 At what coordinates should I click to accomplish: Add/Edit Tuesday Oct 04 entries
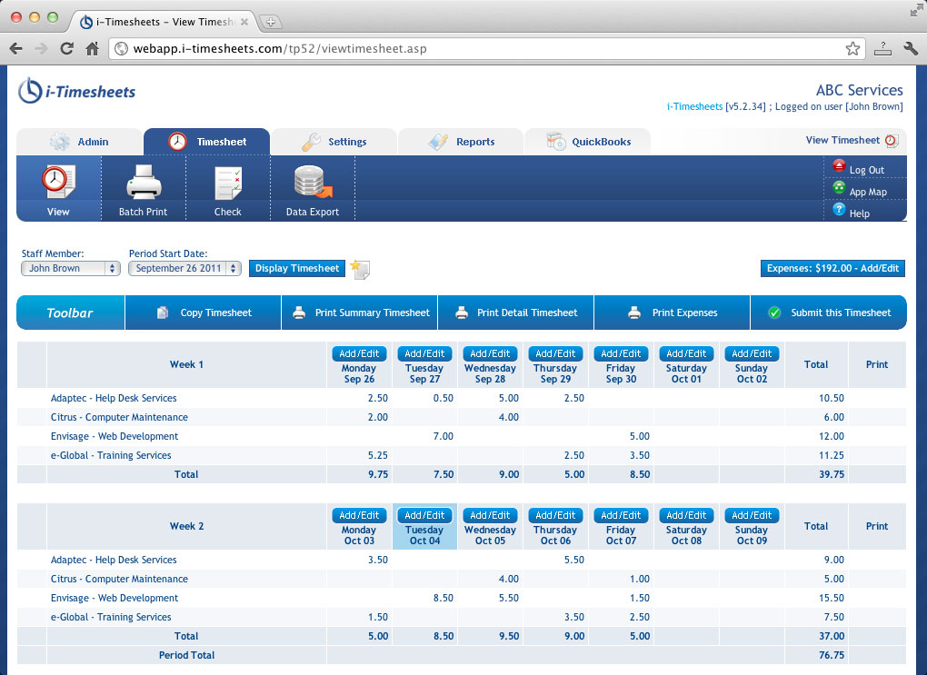point(424,515)
